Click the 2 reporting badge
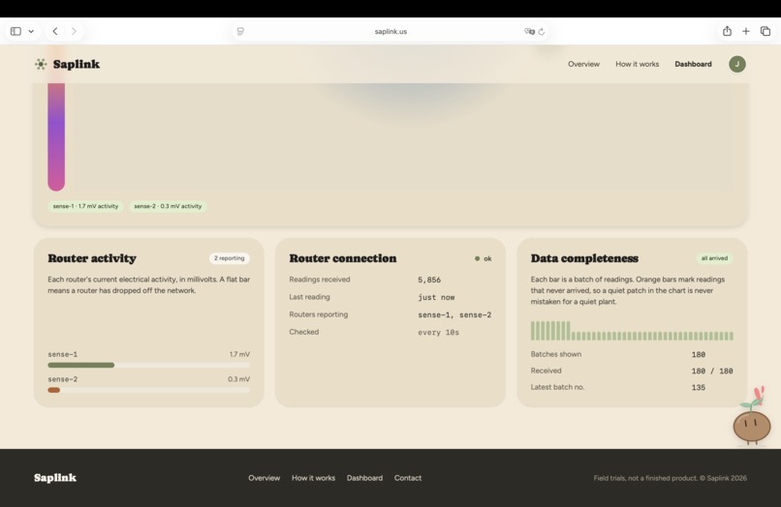This screenshot has height=507, width=781. 229,258
